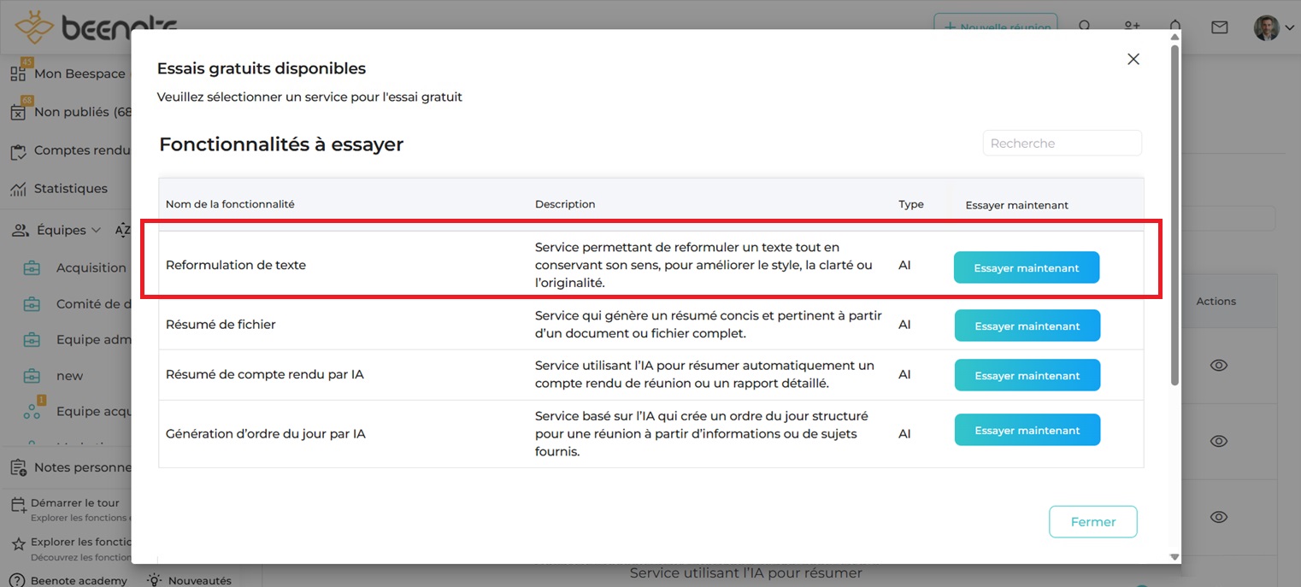The image size is (1301, 587).
Task: Click the mail envelope icon in header
Action: tap(1220, 27)
